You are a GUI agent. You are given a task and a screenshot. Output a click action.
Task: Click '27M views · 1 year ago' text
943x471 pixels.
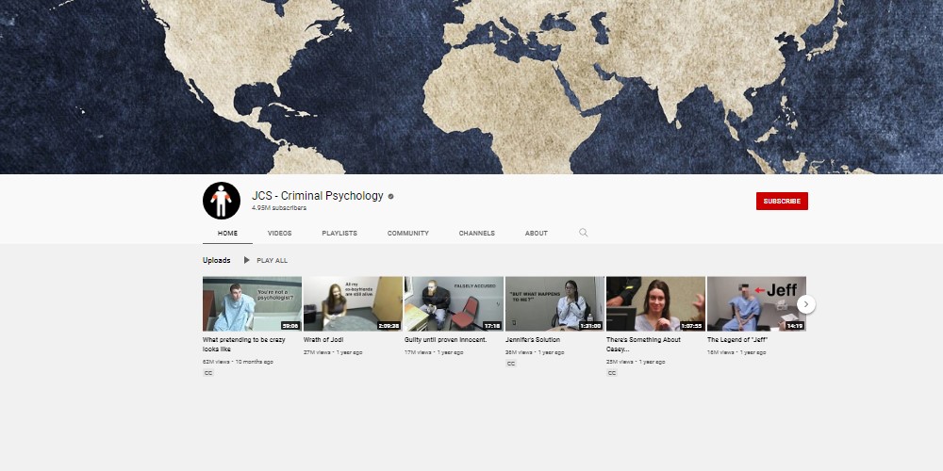[x=333, y=352]
